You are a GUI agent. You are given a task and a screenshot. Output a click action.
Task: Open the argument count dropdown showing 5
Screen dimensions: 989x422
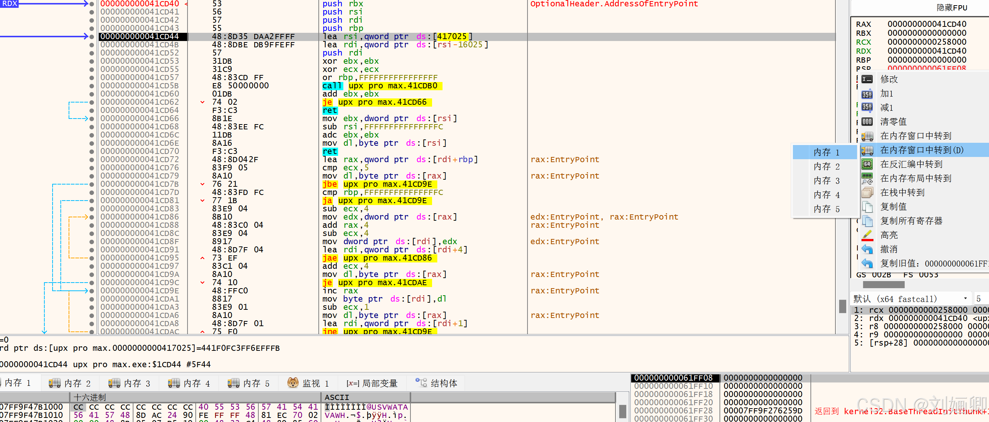point(979,298)
